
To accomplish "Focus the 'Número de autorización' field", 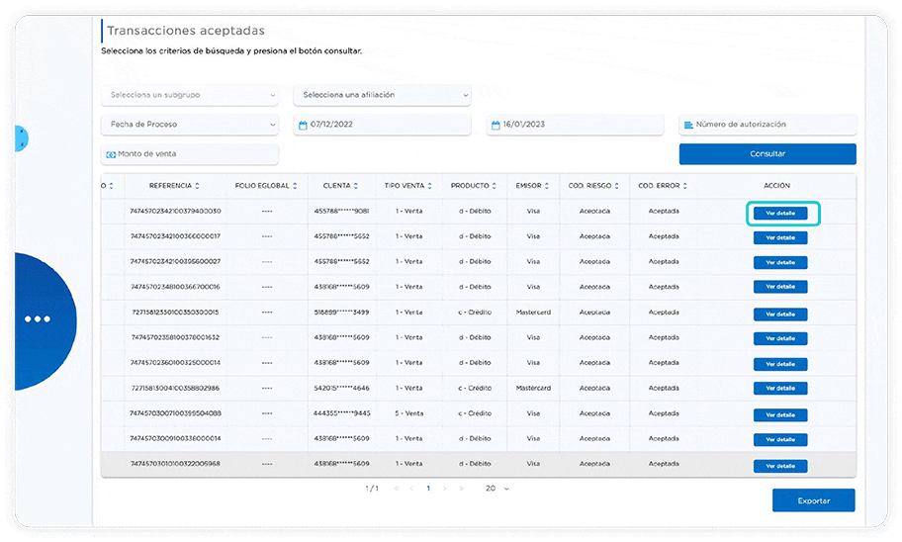I will pos(767,126).
